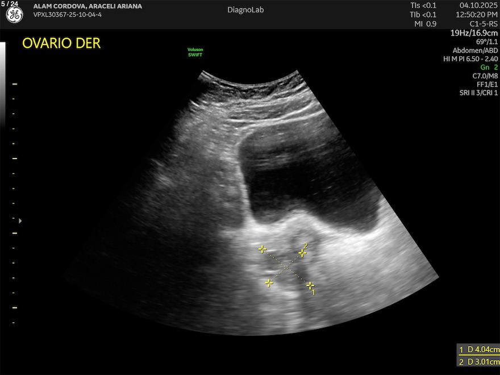Image resolution: width=500 pixels, height=375 pixels.
Task: Click the patient name ALAM CORDOVA, ARACELI ARIANA
Action: pos(88,6)
